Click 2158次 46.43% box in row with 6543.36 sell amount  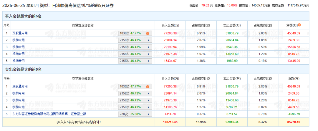[135, 47]
